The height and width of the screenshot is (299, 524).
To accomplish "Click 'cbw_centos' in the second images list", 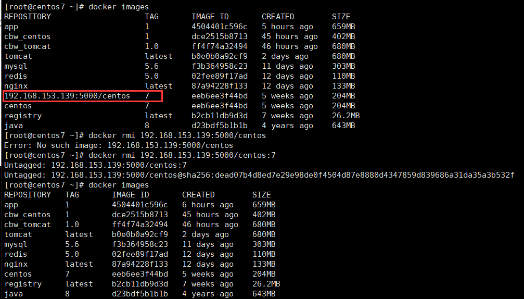I will [28, 215].
